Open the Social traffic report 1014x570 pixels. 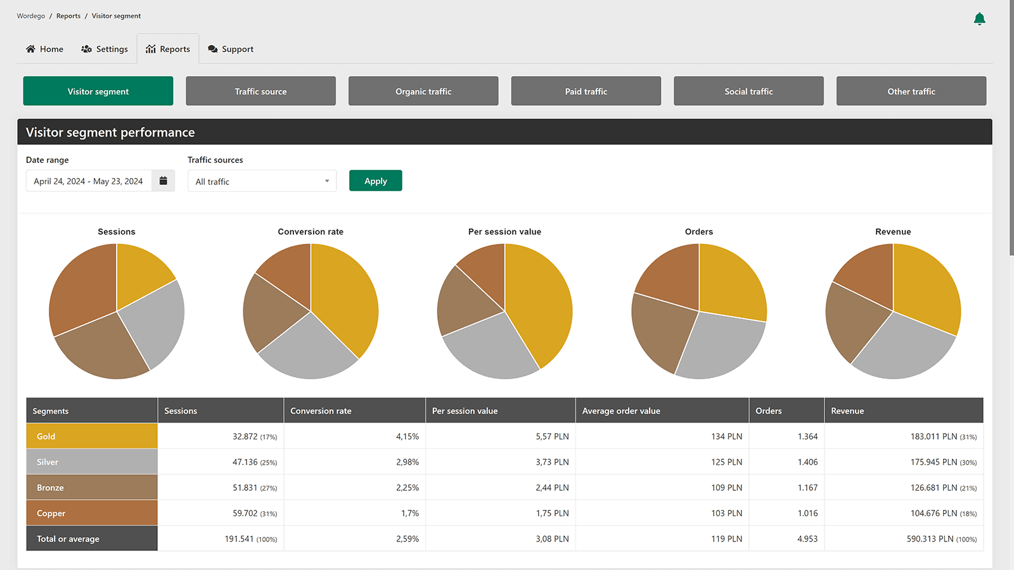click(x=748, y=91)
